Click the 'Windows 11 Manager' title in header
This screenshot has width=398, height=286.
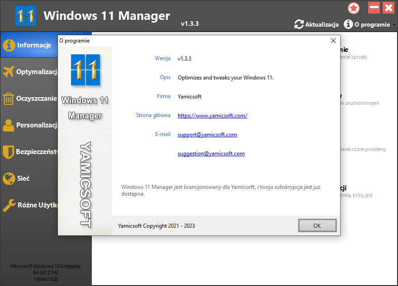click(107, 16)
